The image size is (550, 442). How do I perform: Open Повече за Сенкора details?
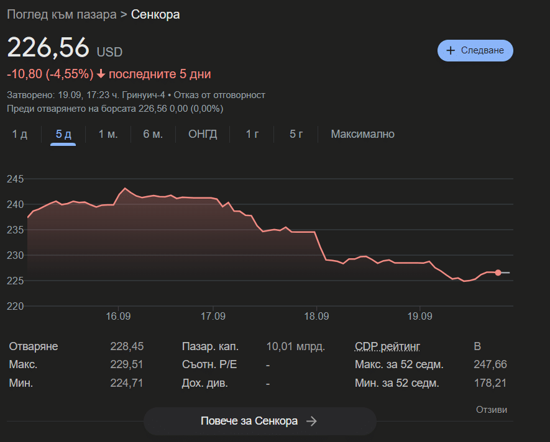pyautogui.click(x=260, y=421)
